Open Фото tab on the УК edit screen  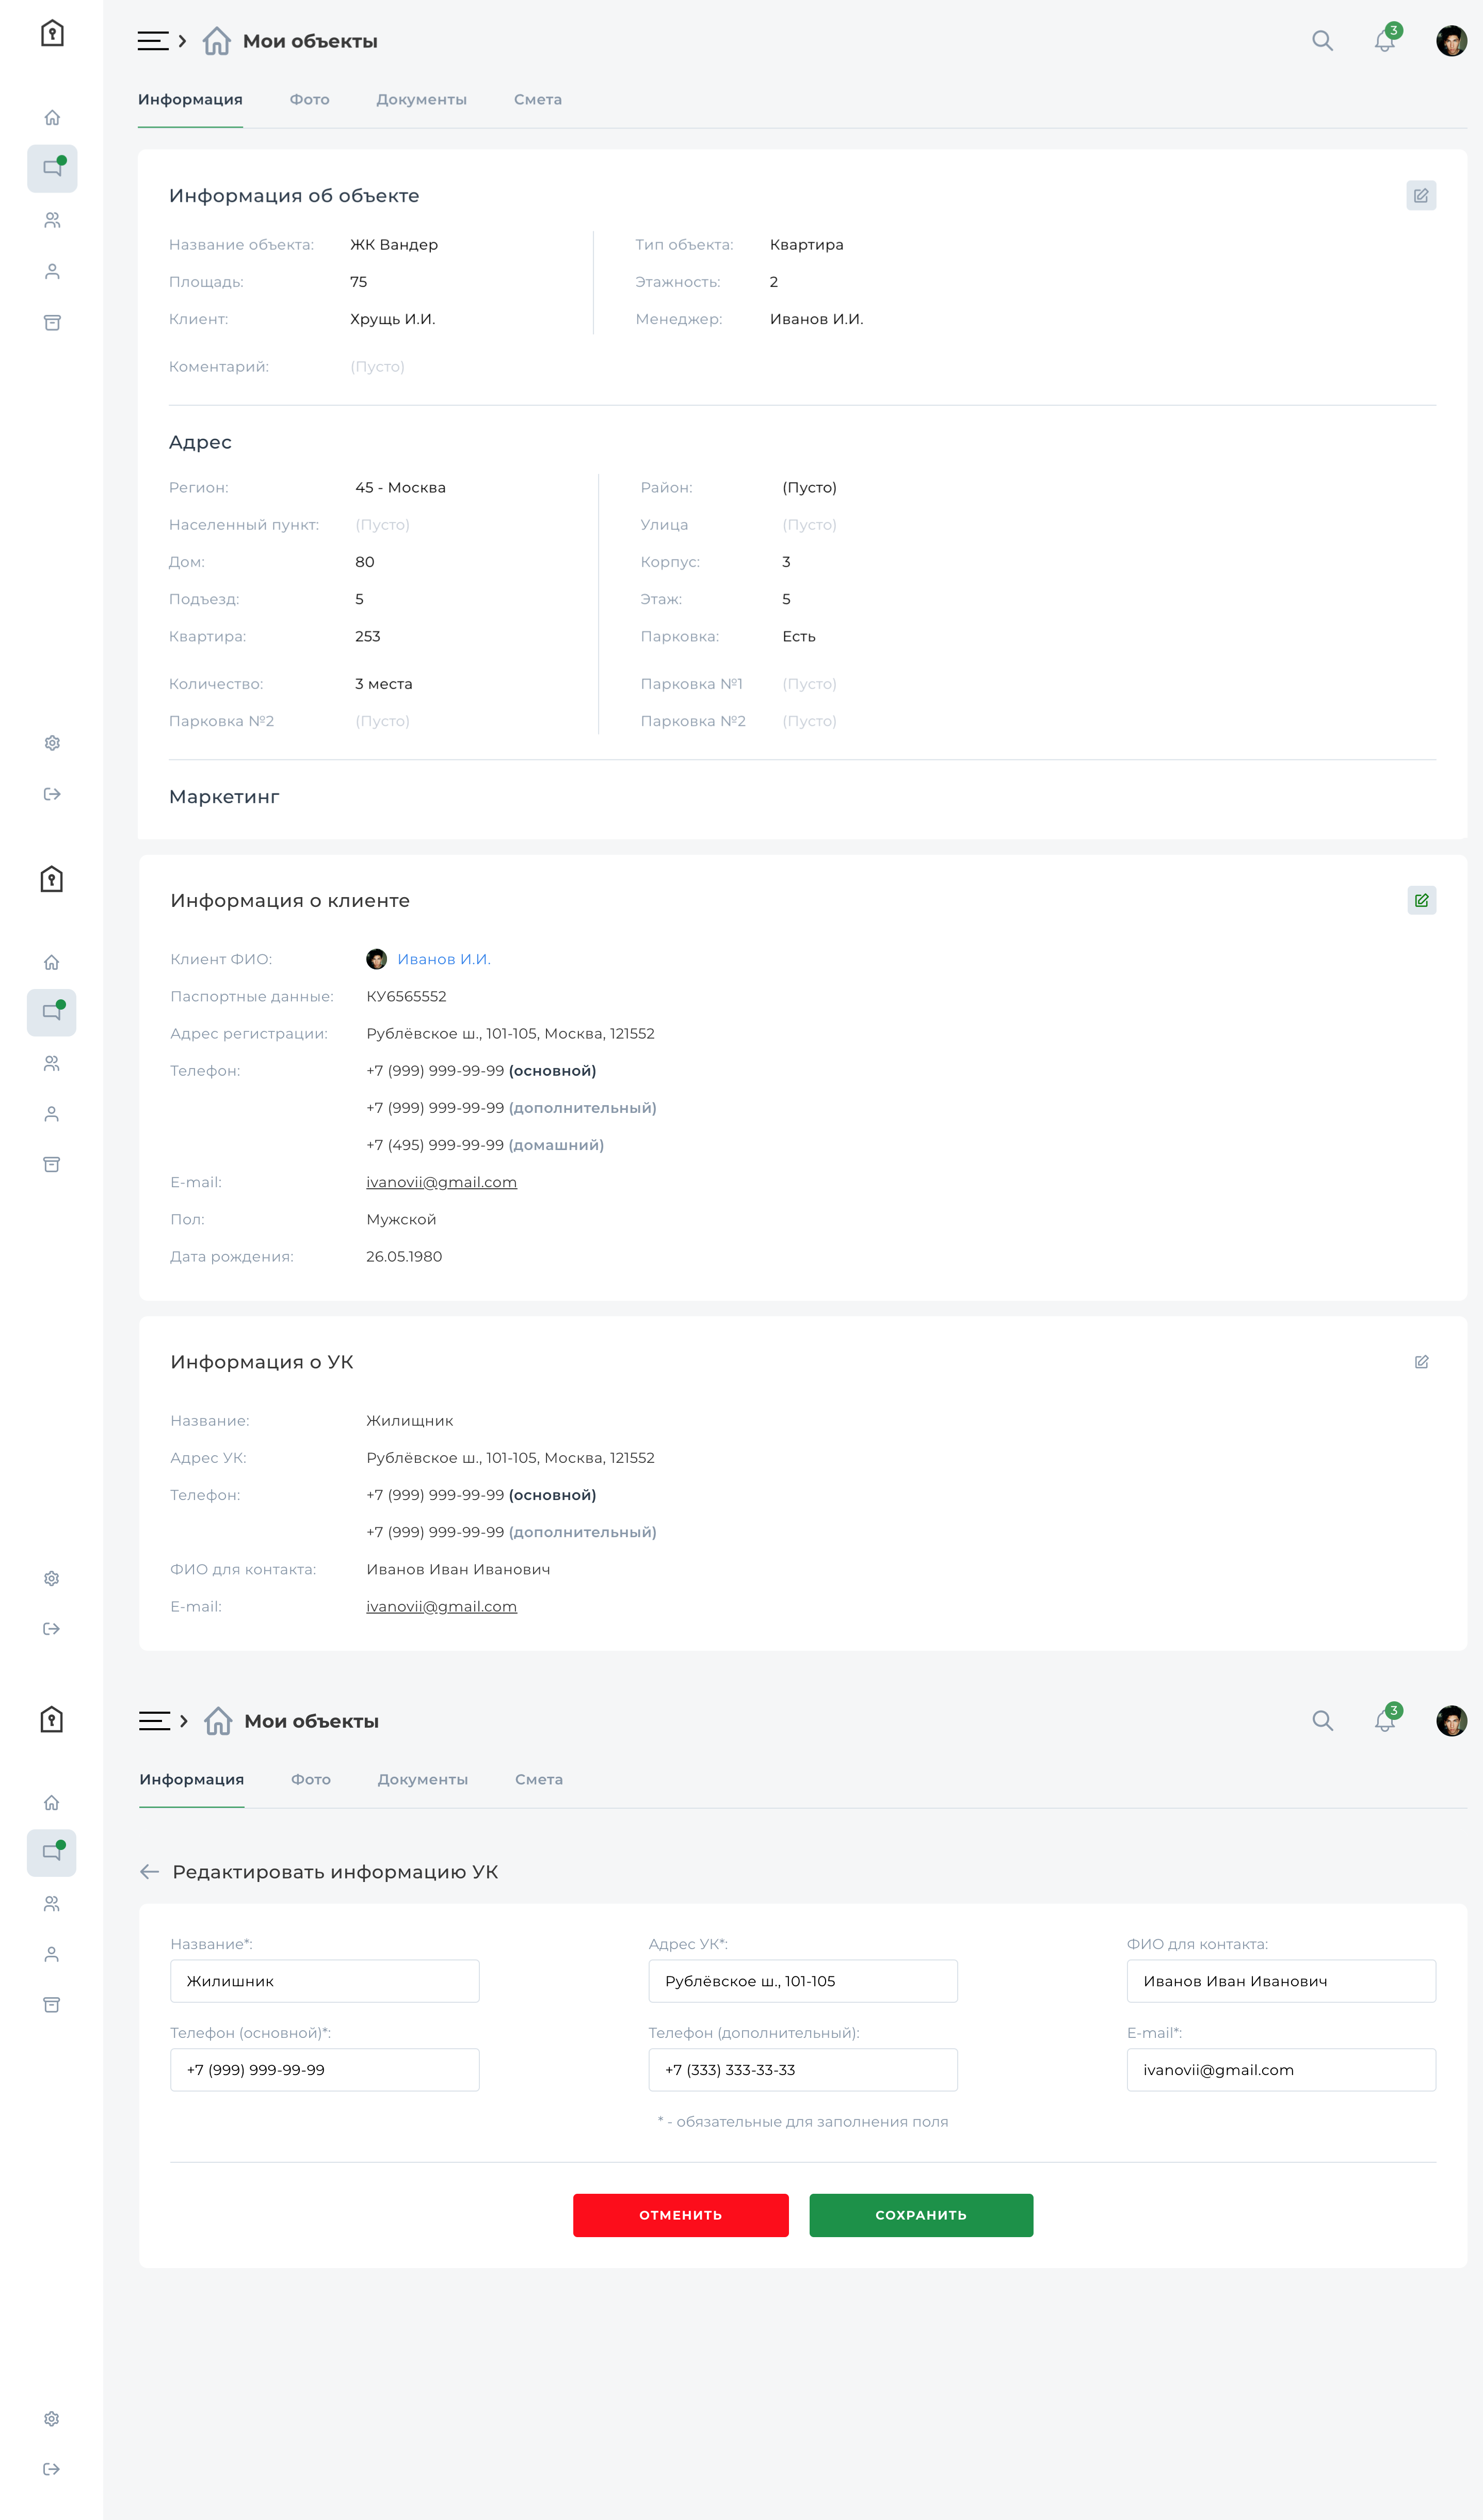pyautogui.click(x=311, y=1780)
